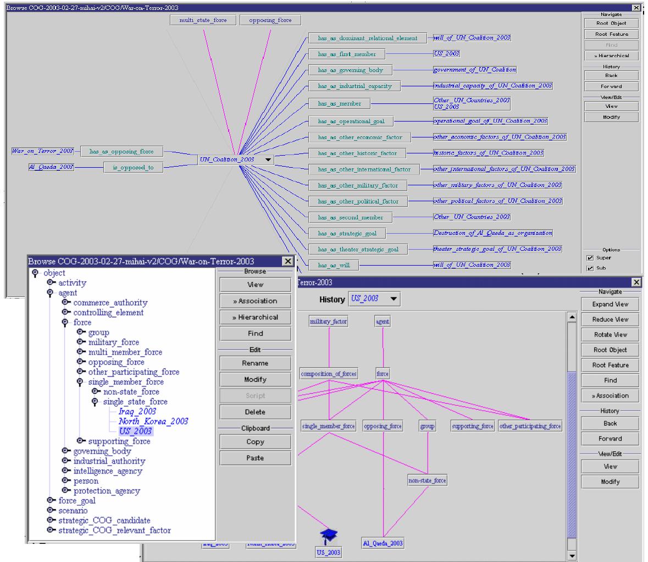
Task: Click Root Object in the hierarchical window
Action: tap(610, 350)
